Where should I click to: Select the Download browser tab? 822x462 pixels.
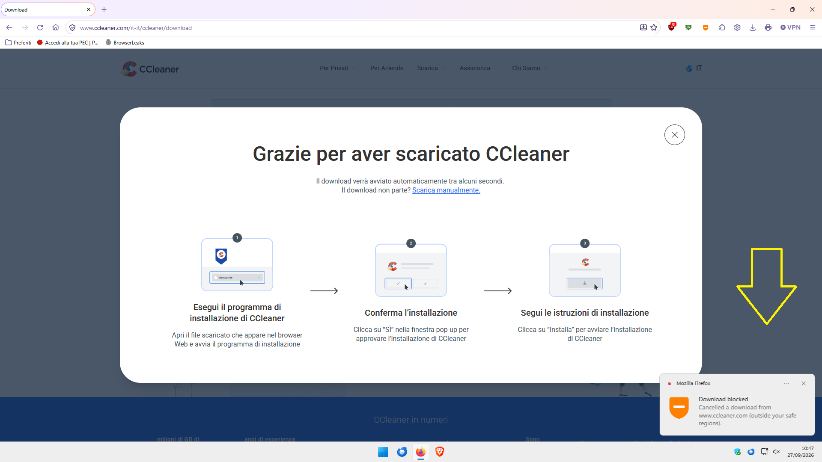47,9
